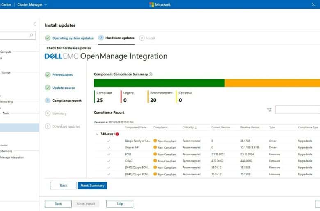This screenshot has width=320, height=211.
Task: Click the red error badge next to 740-axn1
Action: coord(117,134)
